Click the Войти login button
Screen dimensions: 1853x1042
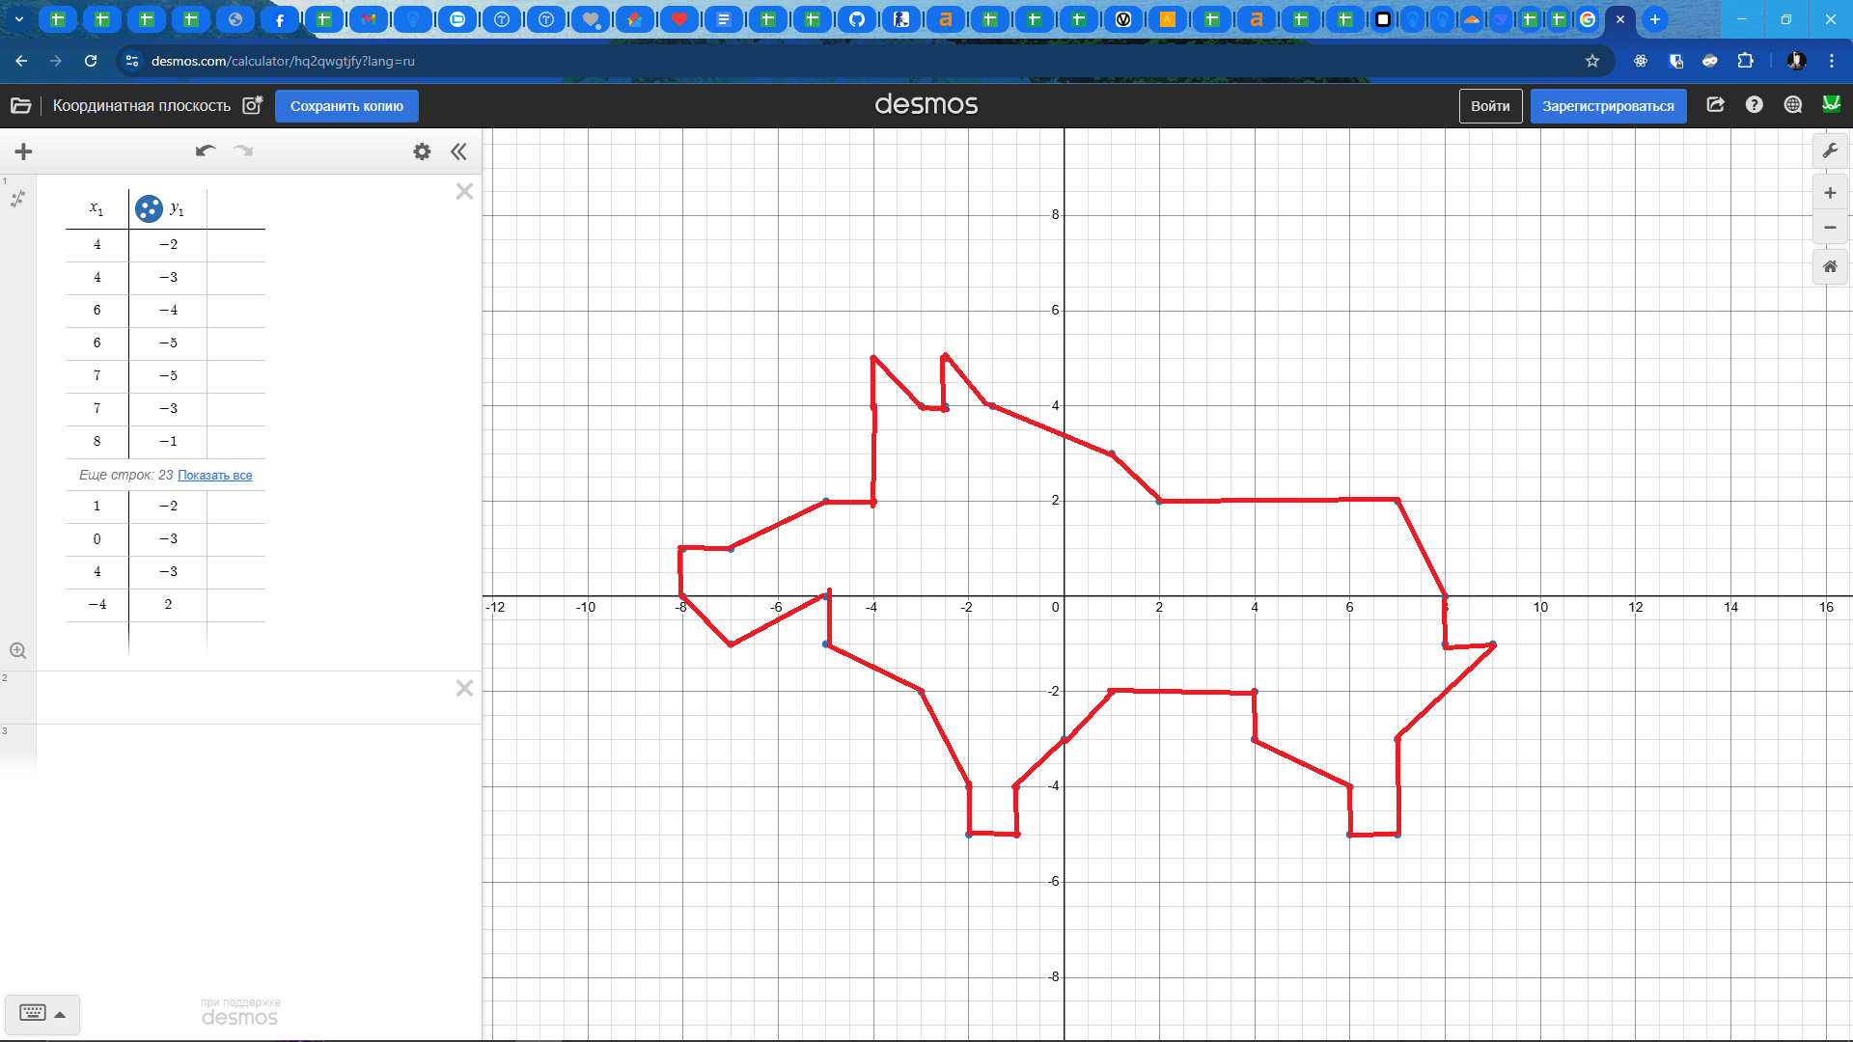coord(1489,106)
